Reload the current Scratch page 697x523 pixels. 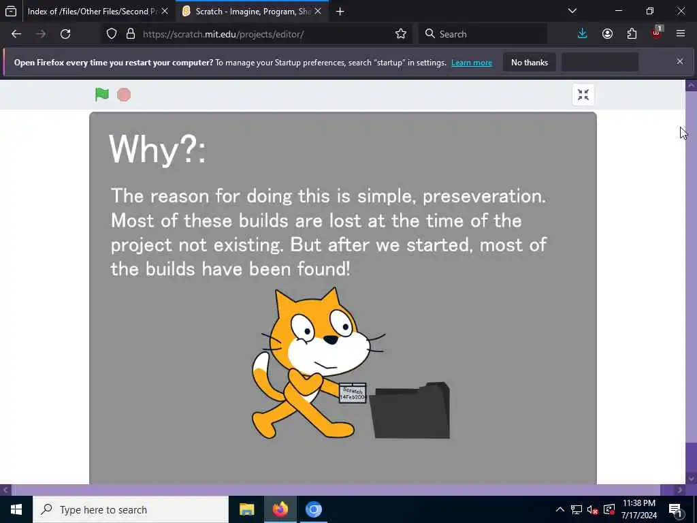(x=65, y=34)
